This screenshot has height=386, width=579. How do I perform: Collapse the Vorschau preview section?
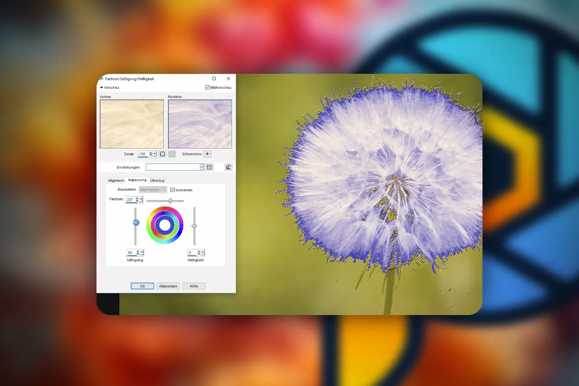102,88
